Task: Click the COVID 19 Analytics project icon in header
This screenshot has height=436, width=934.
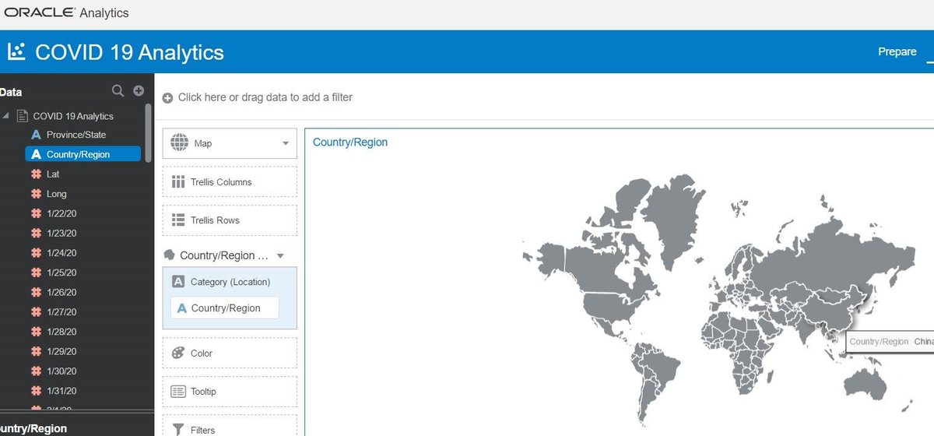Action: 16,52
